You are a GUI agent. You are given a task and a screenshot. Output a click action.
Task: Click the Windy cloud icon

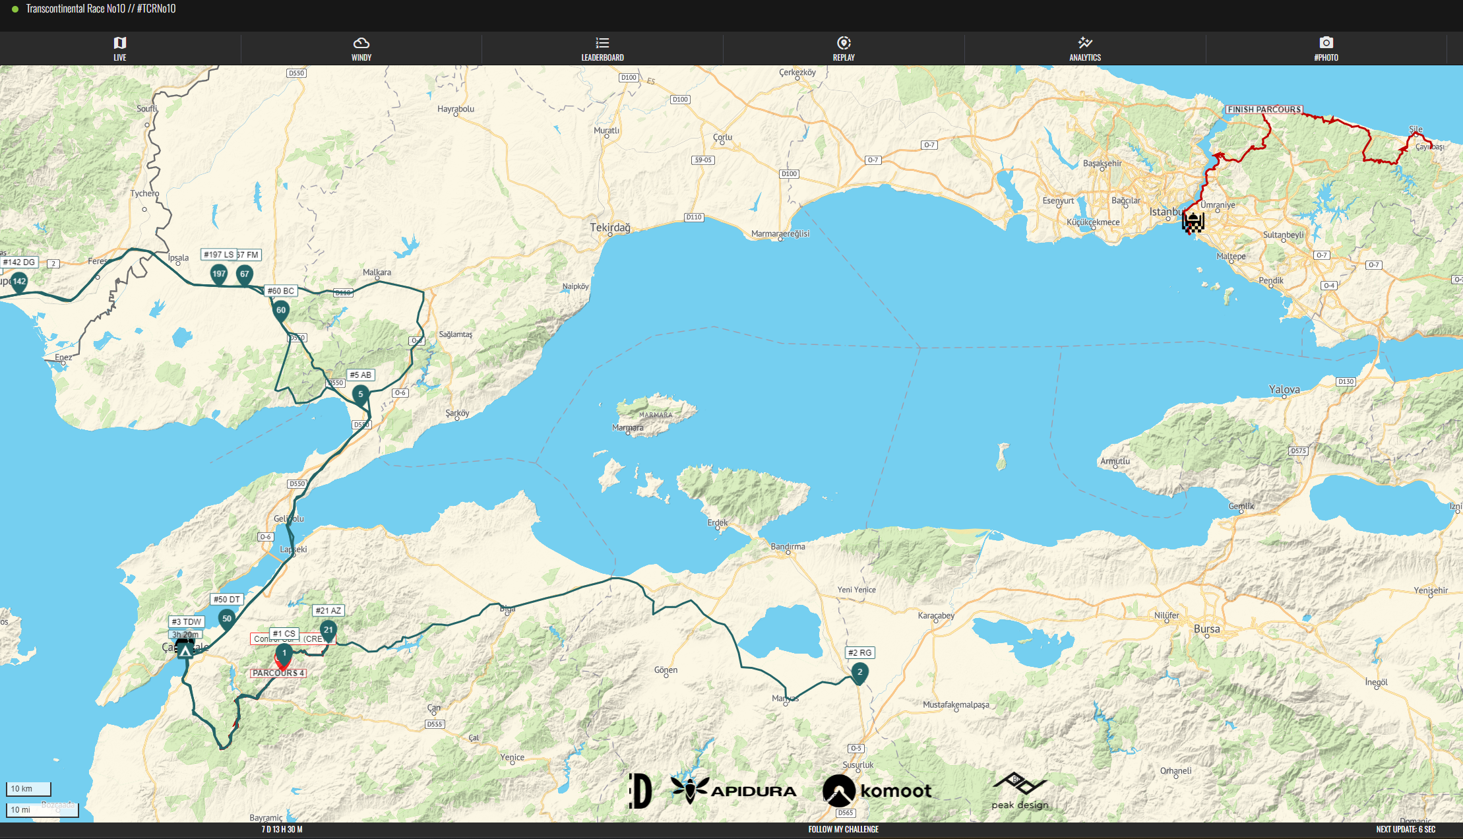point(361,43)
